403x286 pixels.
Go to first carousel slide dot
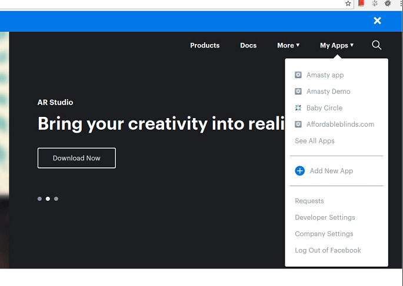click(x=39, y=198)
